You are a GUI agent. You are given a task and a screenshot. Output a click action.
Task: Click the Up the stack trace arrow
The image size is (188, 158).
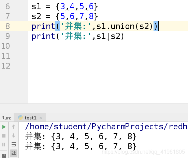[14, 127]
